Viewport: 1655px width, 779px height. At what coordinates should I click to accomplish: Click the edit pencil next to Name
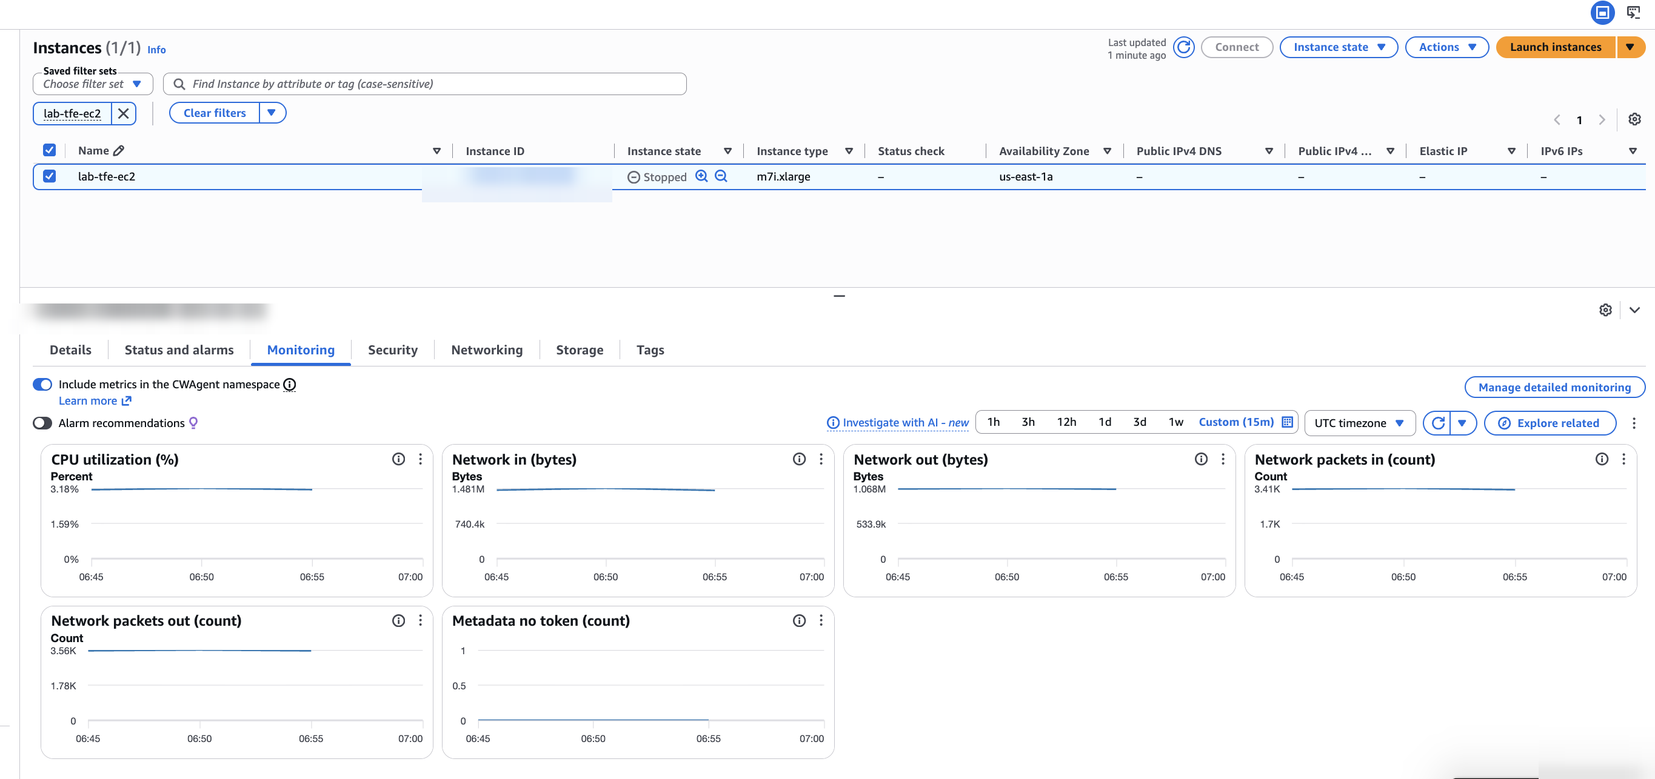[x=118, y=151]
